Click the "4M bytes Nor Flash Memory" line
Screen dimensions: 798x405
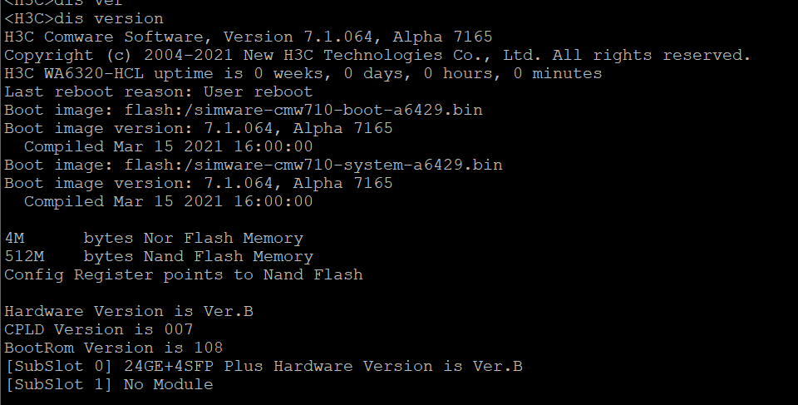pyautogui.click(x=154, y=238)
